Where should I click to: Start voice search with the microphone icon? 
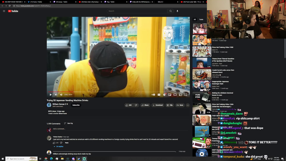[177, 11]
